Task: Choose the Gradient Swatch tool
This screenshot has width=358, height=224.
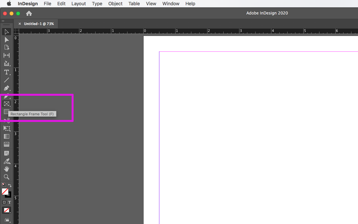Action: [7, 136]
